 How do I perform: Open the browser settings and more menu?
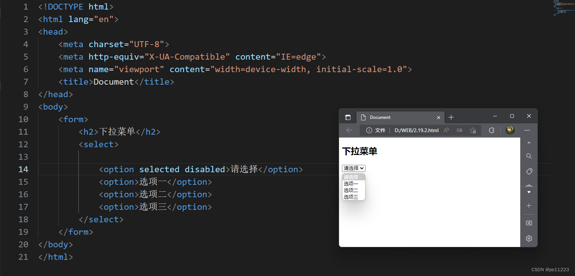pos(527,130)
